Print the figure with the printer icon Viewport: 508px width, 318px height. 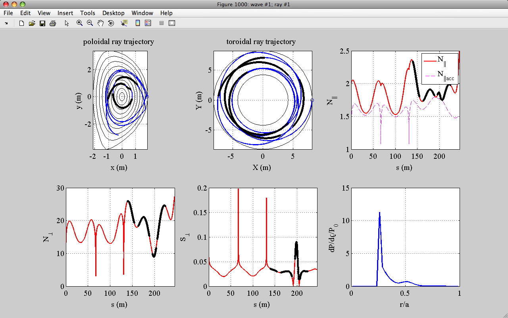tap(52, 23)
